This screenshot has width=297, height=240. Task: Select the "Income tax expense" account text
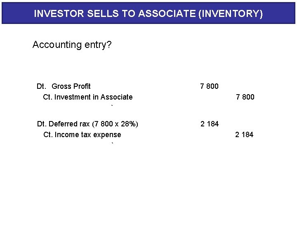tap(89, 135)
